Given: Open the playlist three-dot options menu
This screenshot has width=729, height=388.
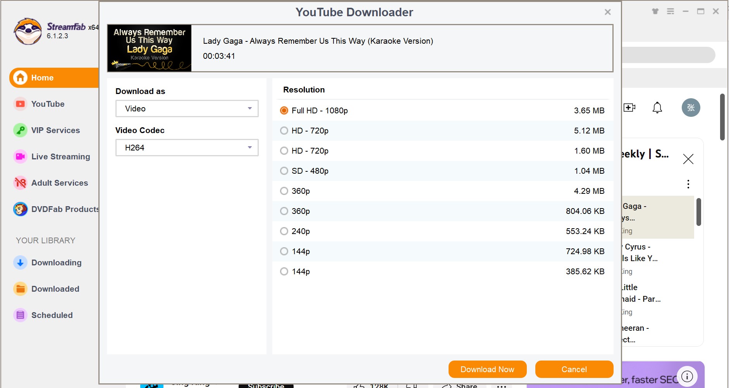Looking at the screenshot, I should [688, 184].
